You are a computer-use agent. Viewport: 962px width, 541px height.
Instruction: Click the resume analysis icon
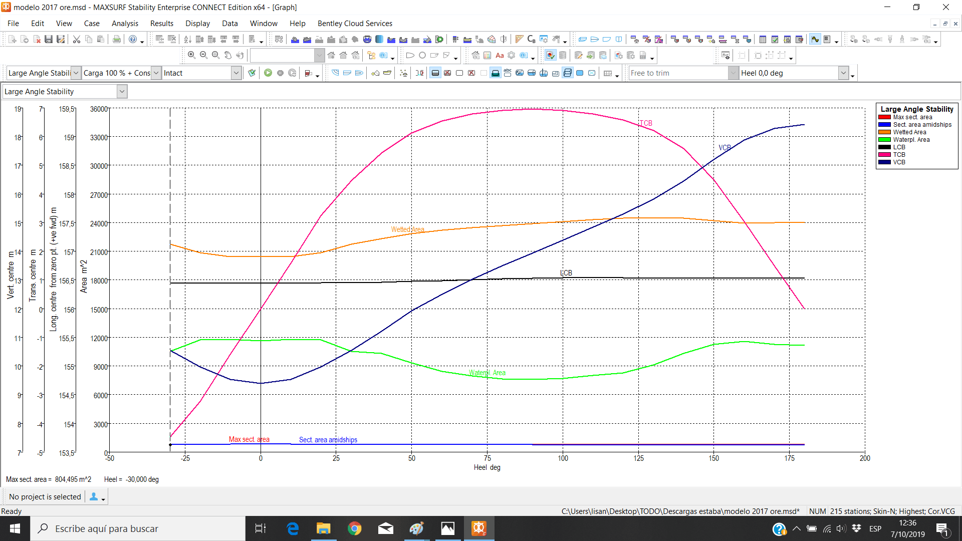(x=292, y=73)
